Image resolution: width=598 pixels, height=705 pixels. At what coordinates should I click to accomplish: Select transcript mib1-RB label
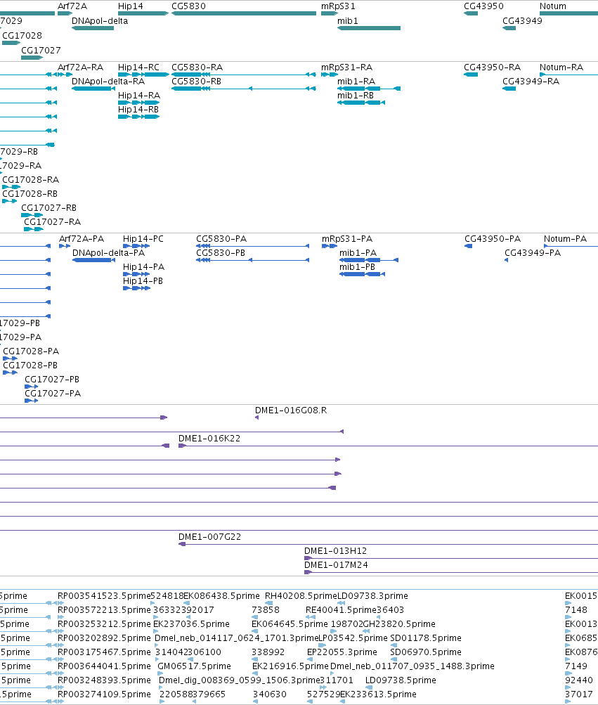(x=355, y=96)
